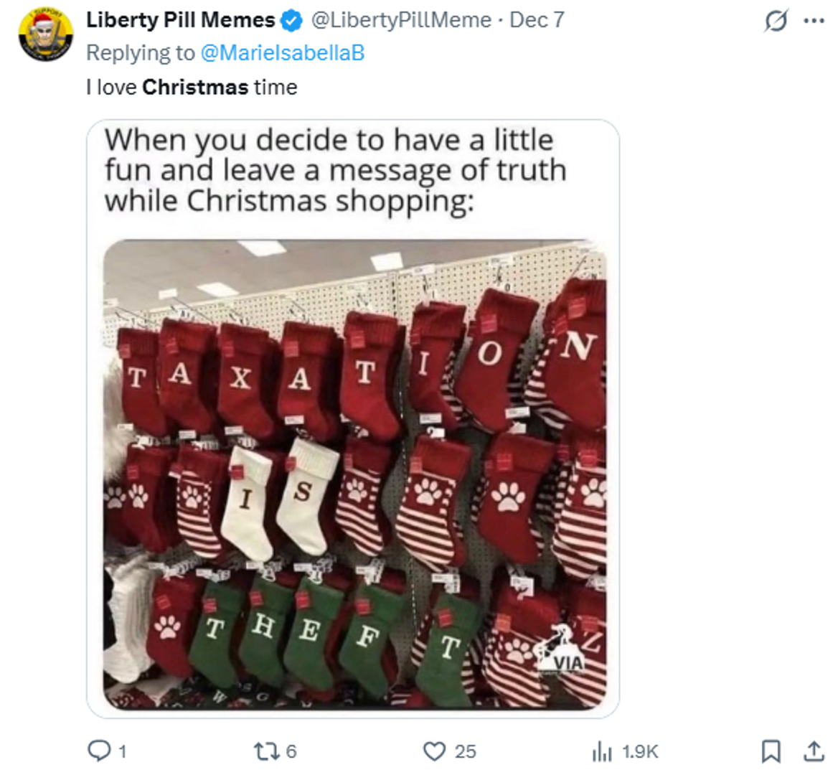Click the share upload arrow icon
The width and height of the screenshot is (838, 775).
[x=814, y=751]
